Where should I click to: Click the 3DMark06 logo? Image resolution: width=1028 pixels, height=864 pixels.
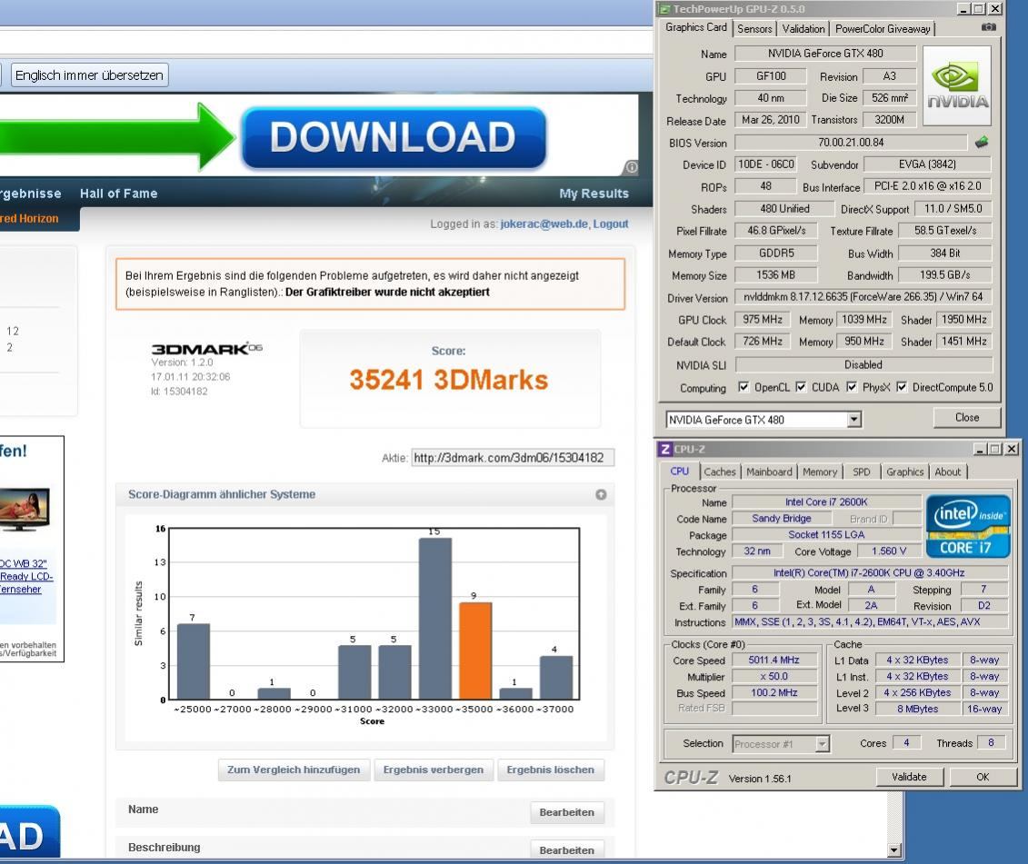[x=206, y=348]
